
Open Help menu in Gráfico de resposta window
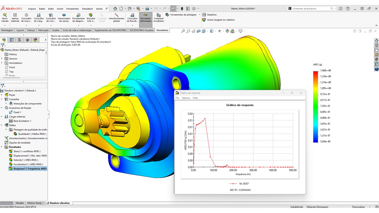coord(195,98)
